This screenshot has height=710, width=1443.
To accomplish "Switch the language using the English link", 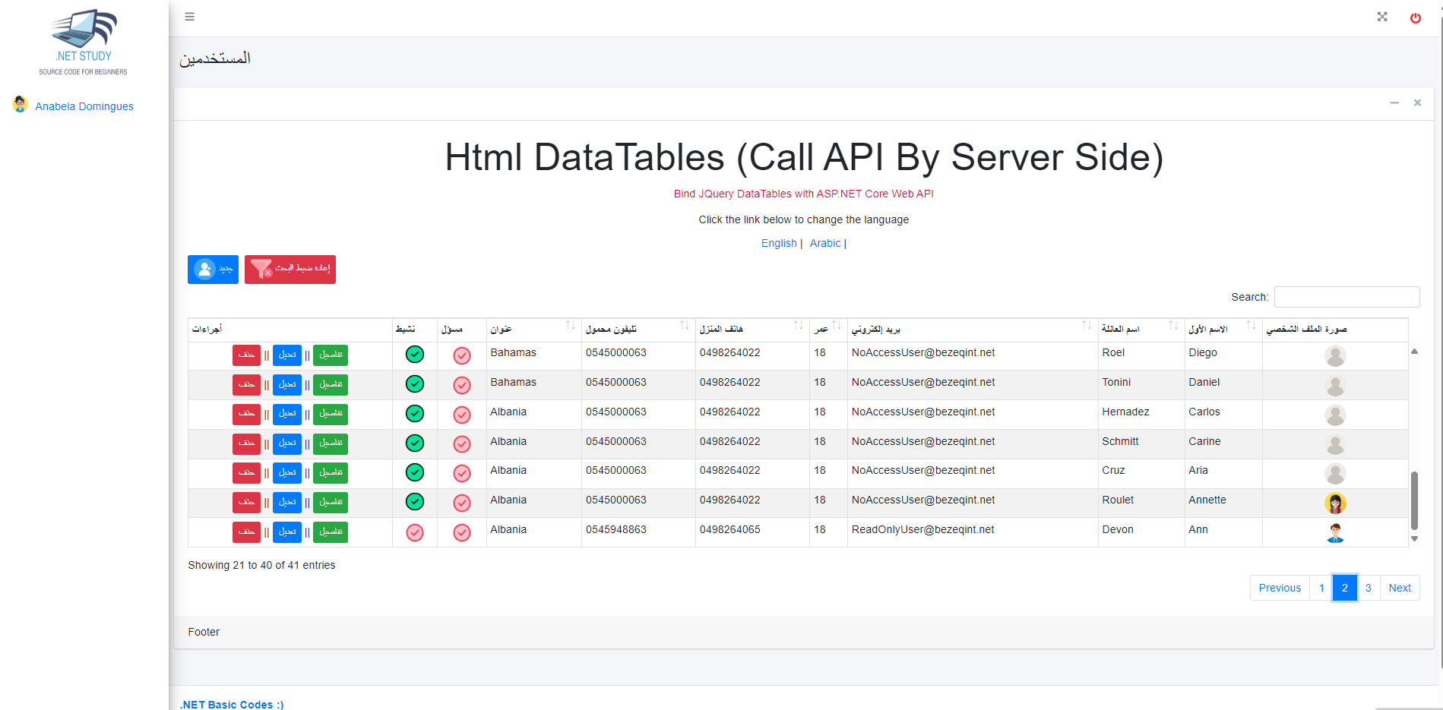I will tap(779, 243).
